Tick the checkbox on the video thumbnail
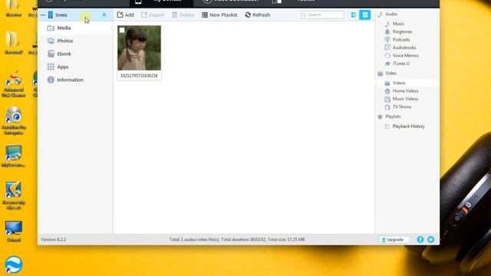The height and width of the screenshot is (276, 491). click(x=122, y=30)
